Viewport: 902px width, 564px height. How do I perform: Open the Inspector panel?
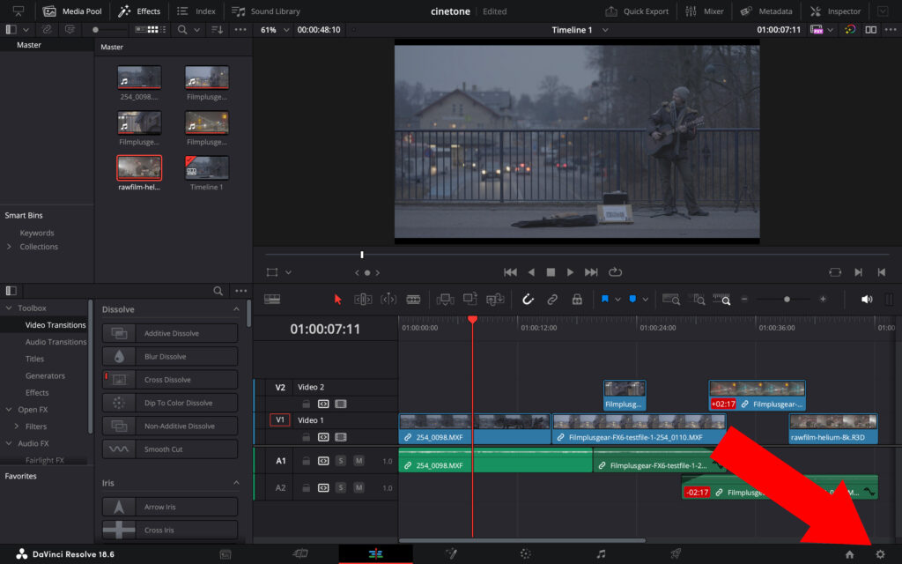coord(835,11)
